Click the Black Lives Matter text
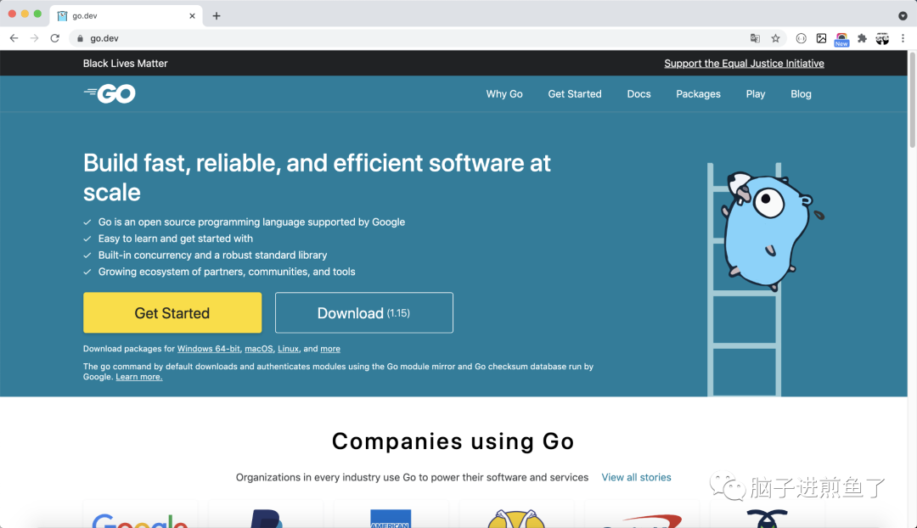 125,63
